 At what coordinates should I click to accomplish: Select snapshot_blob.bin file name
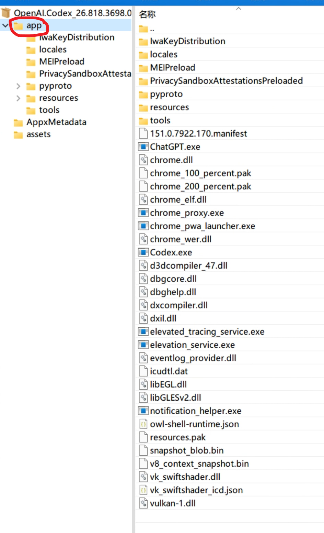187,450
